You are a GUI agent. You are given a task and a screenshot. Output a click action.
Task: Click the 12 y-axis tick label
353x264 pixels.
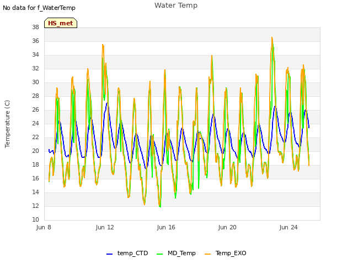[x=35, y=206]
